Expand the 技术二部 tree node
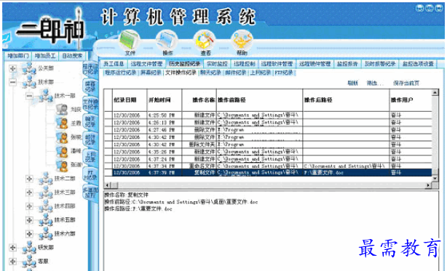This screenshot has width=447, height=271. tap(29, 179)
